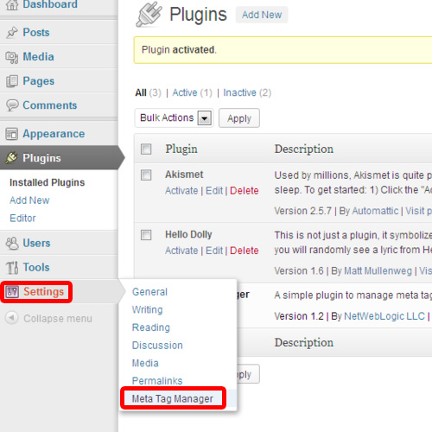The height and width of the screenshot is (432, 432).
Task: Toggle the select-all checkbox in Plugin header
Action: point(146,149)
